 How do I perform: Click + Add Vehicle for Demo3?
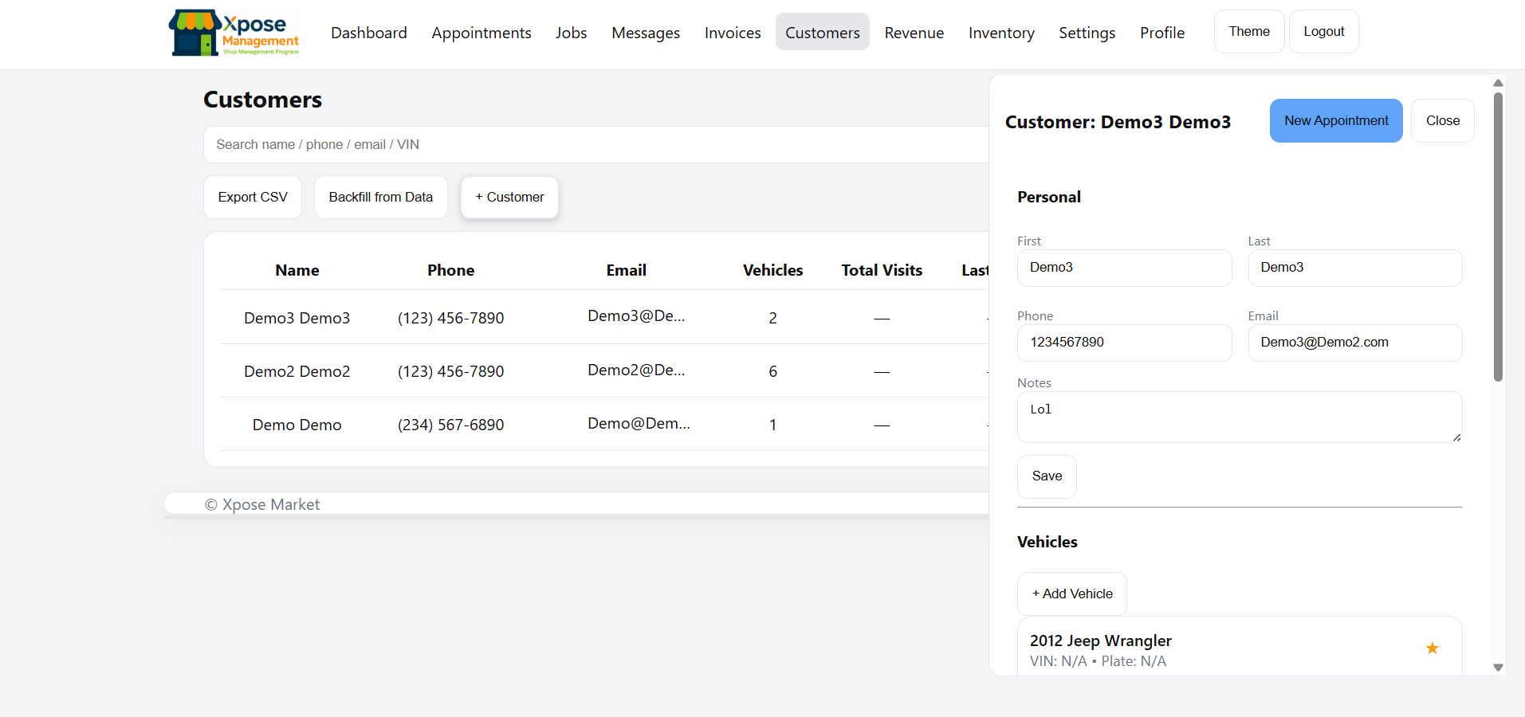tap(1071, 594)
